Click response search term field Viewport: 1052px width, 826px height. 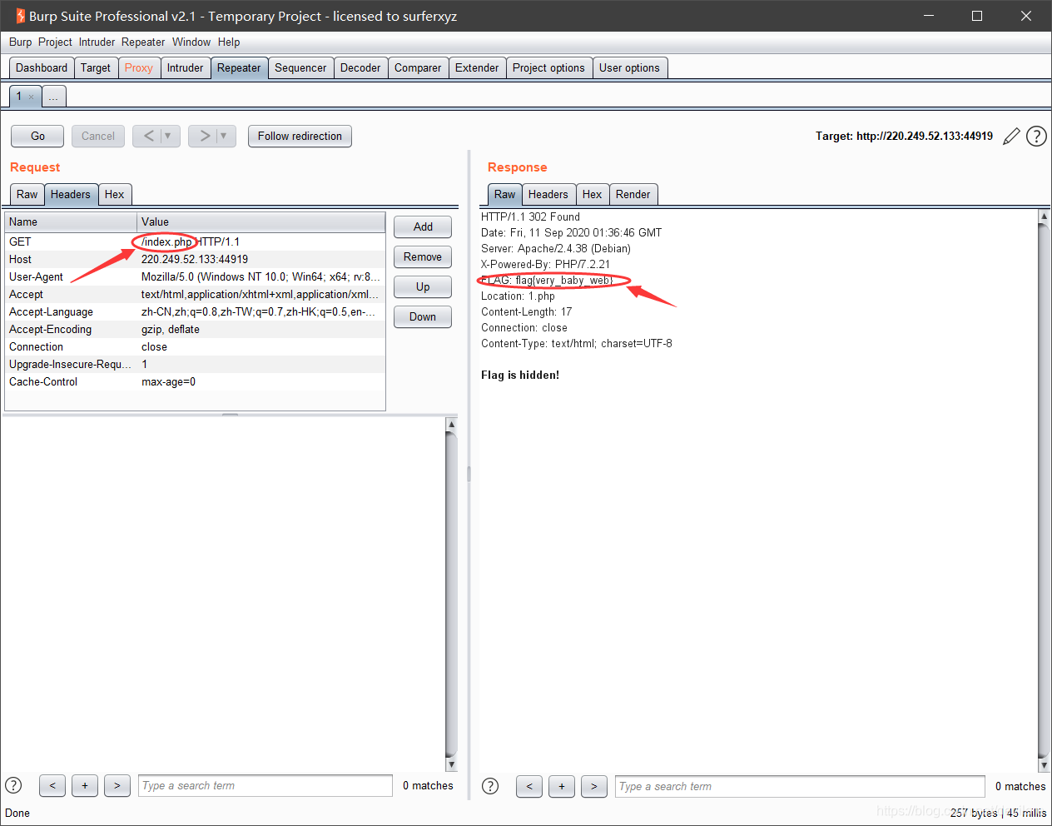[x=800, y=786]
